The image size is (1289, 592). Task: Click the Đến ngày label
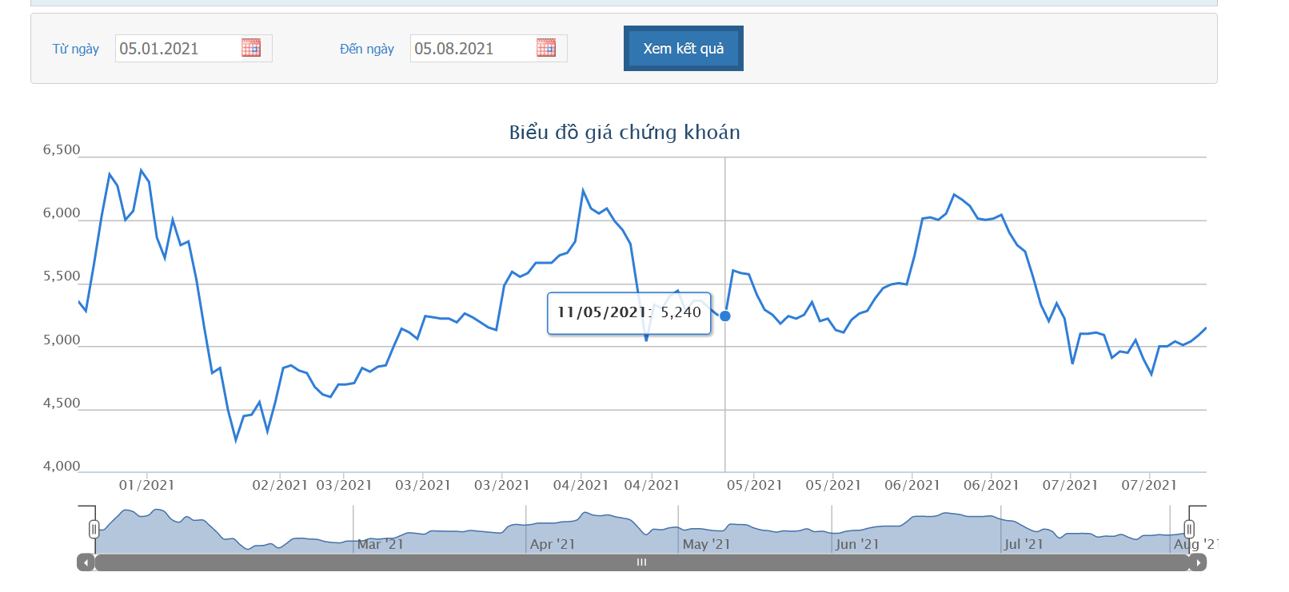coord(367,49)
